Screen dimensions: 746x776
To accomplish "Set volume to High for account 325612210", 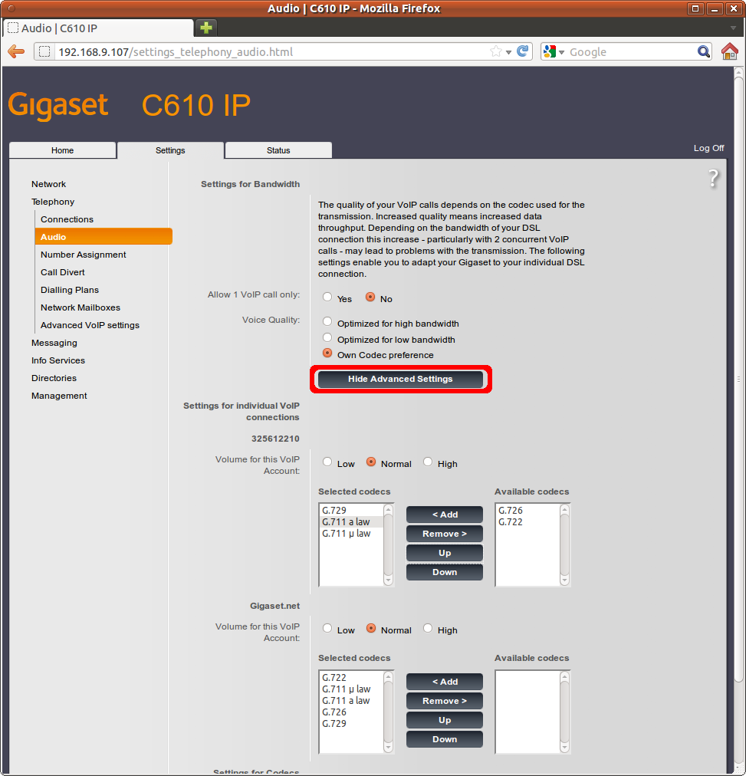I will pyautogui.click(x=429, y=462).
